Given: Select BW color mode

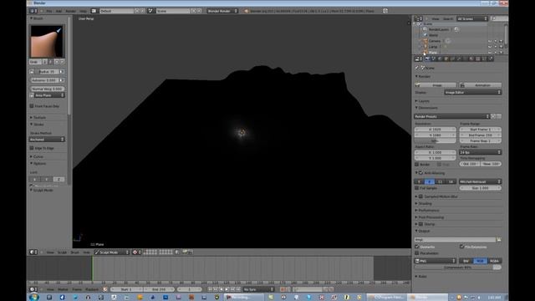Looking at the screenshot, I should 466,261.
